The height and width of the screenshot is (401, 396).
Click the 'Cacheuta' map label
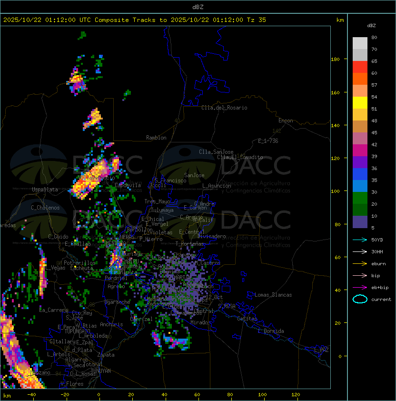pyautogui.click(x=81, y=268)
